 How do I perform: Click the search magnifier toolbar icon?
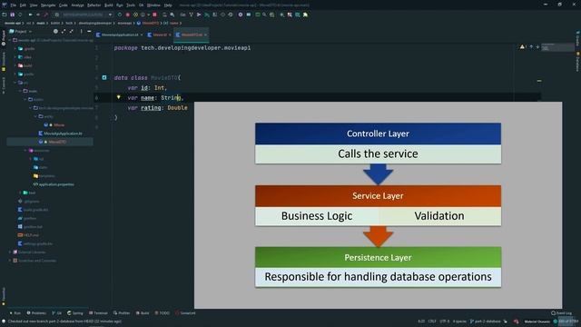coord(264,15)
